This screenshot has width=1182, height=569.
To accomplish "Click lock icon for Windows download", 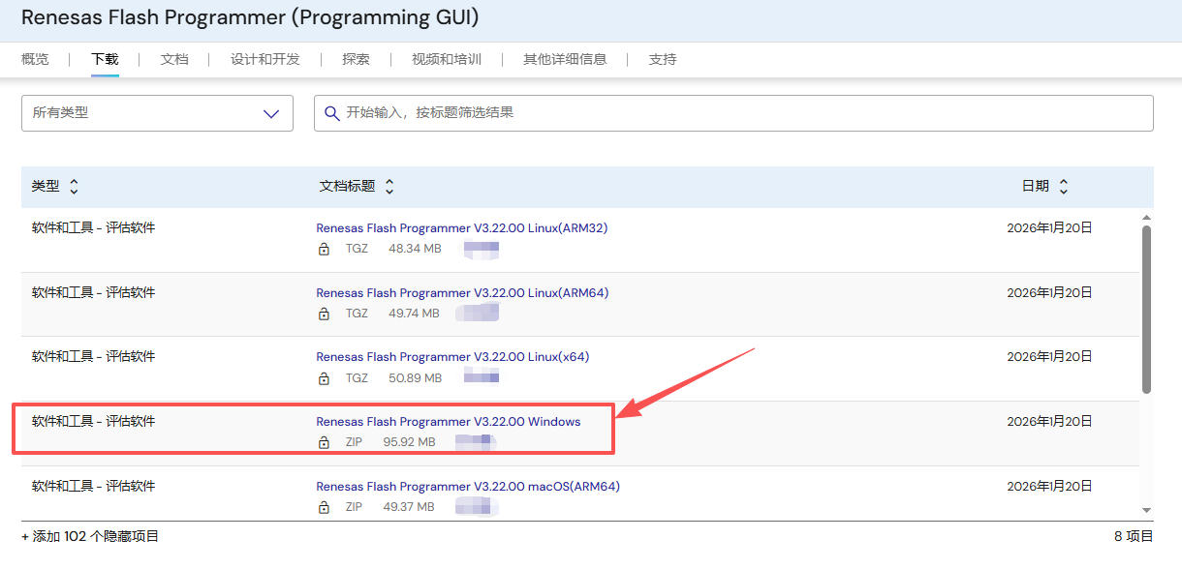I will pyautogui.click(x=325, y=442).
